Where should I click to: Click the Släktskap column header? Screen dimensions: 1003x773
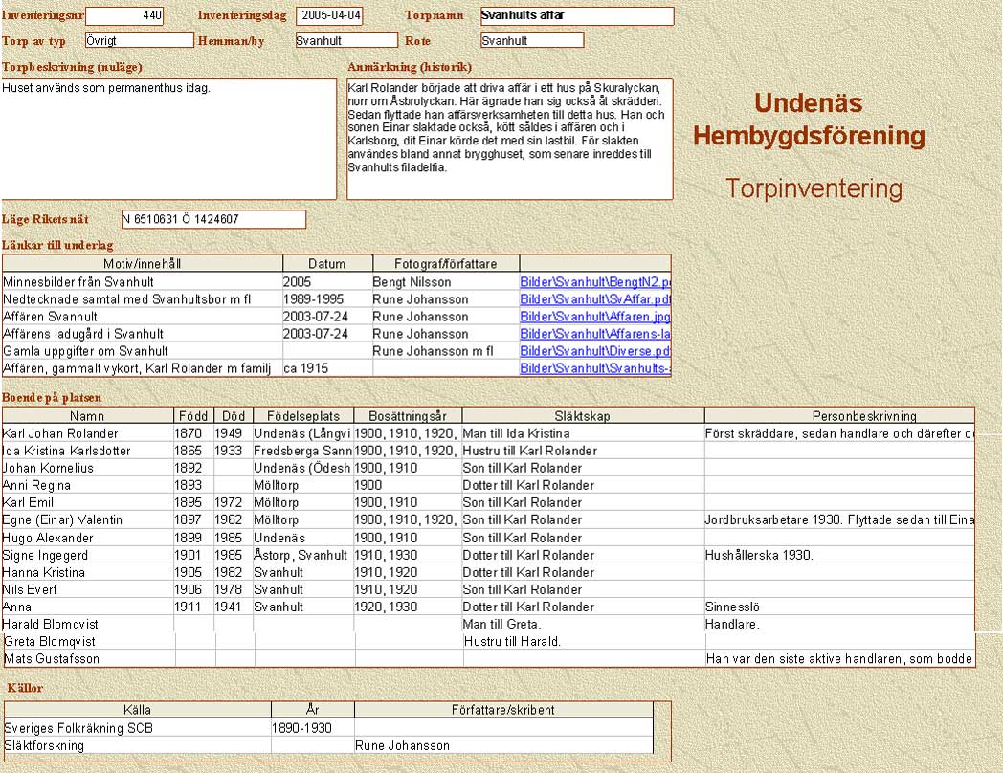(x=582, y=416)
